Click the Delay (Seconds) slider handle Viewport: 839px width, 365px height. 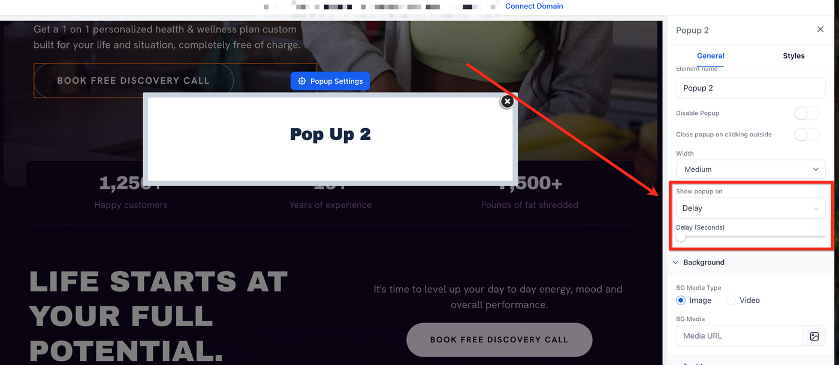tap(680, 237)
